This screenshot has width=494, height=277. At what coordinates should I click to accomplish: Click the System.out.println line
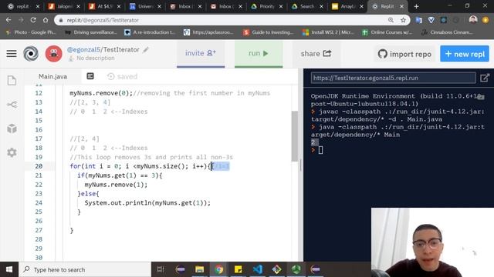tap(147, 203)
